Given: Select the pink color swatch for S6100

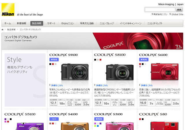Looking at the screenshot, I should click(x=140, y=67).
